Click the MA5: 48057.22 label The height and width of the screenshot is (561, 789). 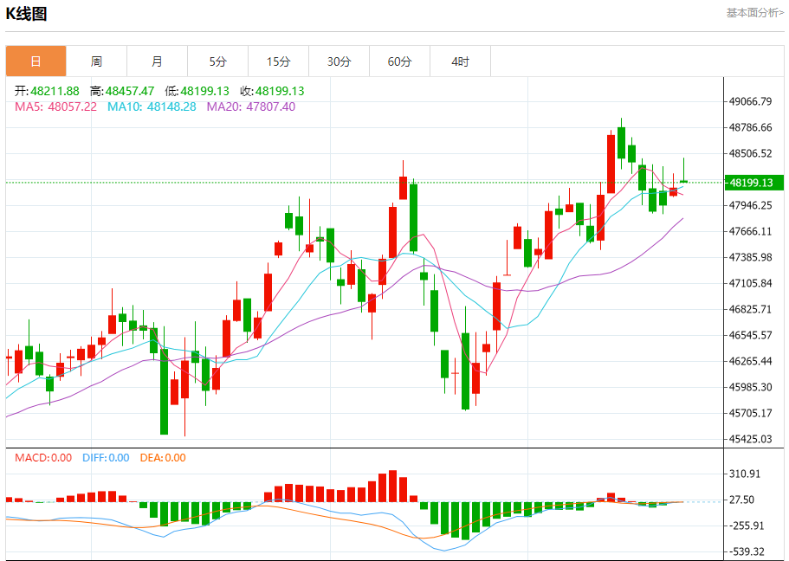[x=55, y=106]
